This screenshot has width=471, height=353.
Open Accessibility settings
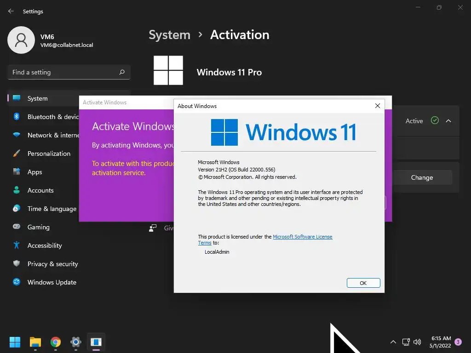click(x=69, y=245)
